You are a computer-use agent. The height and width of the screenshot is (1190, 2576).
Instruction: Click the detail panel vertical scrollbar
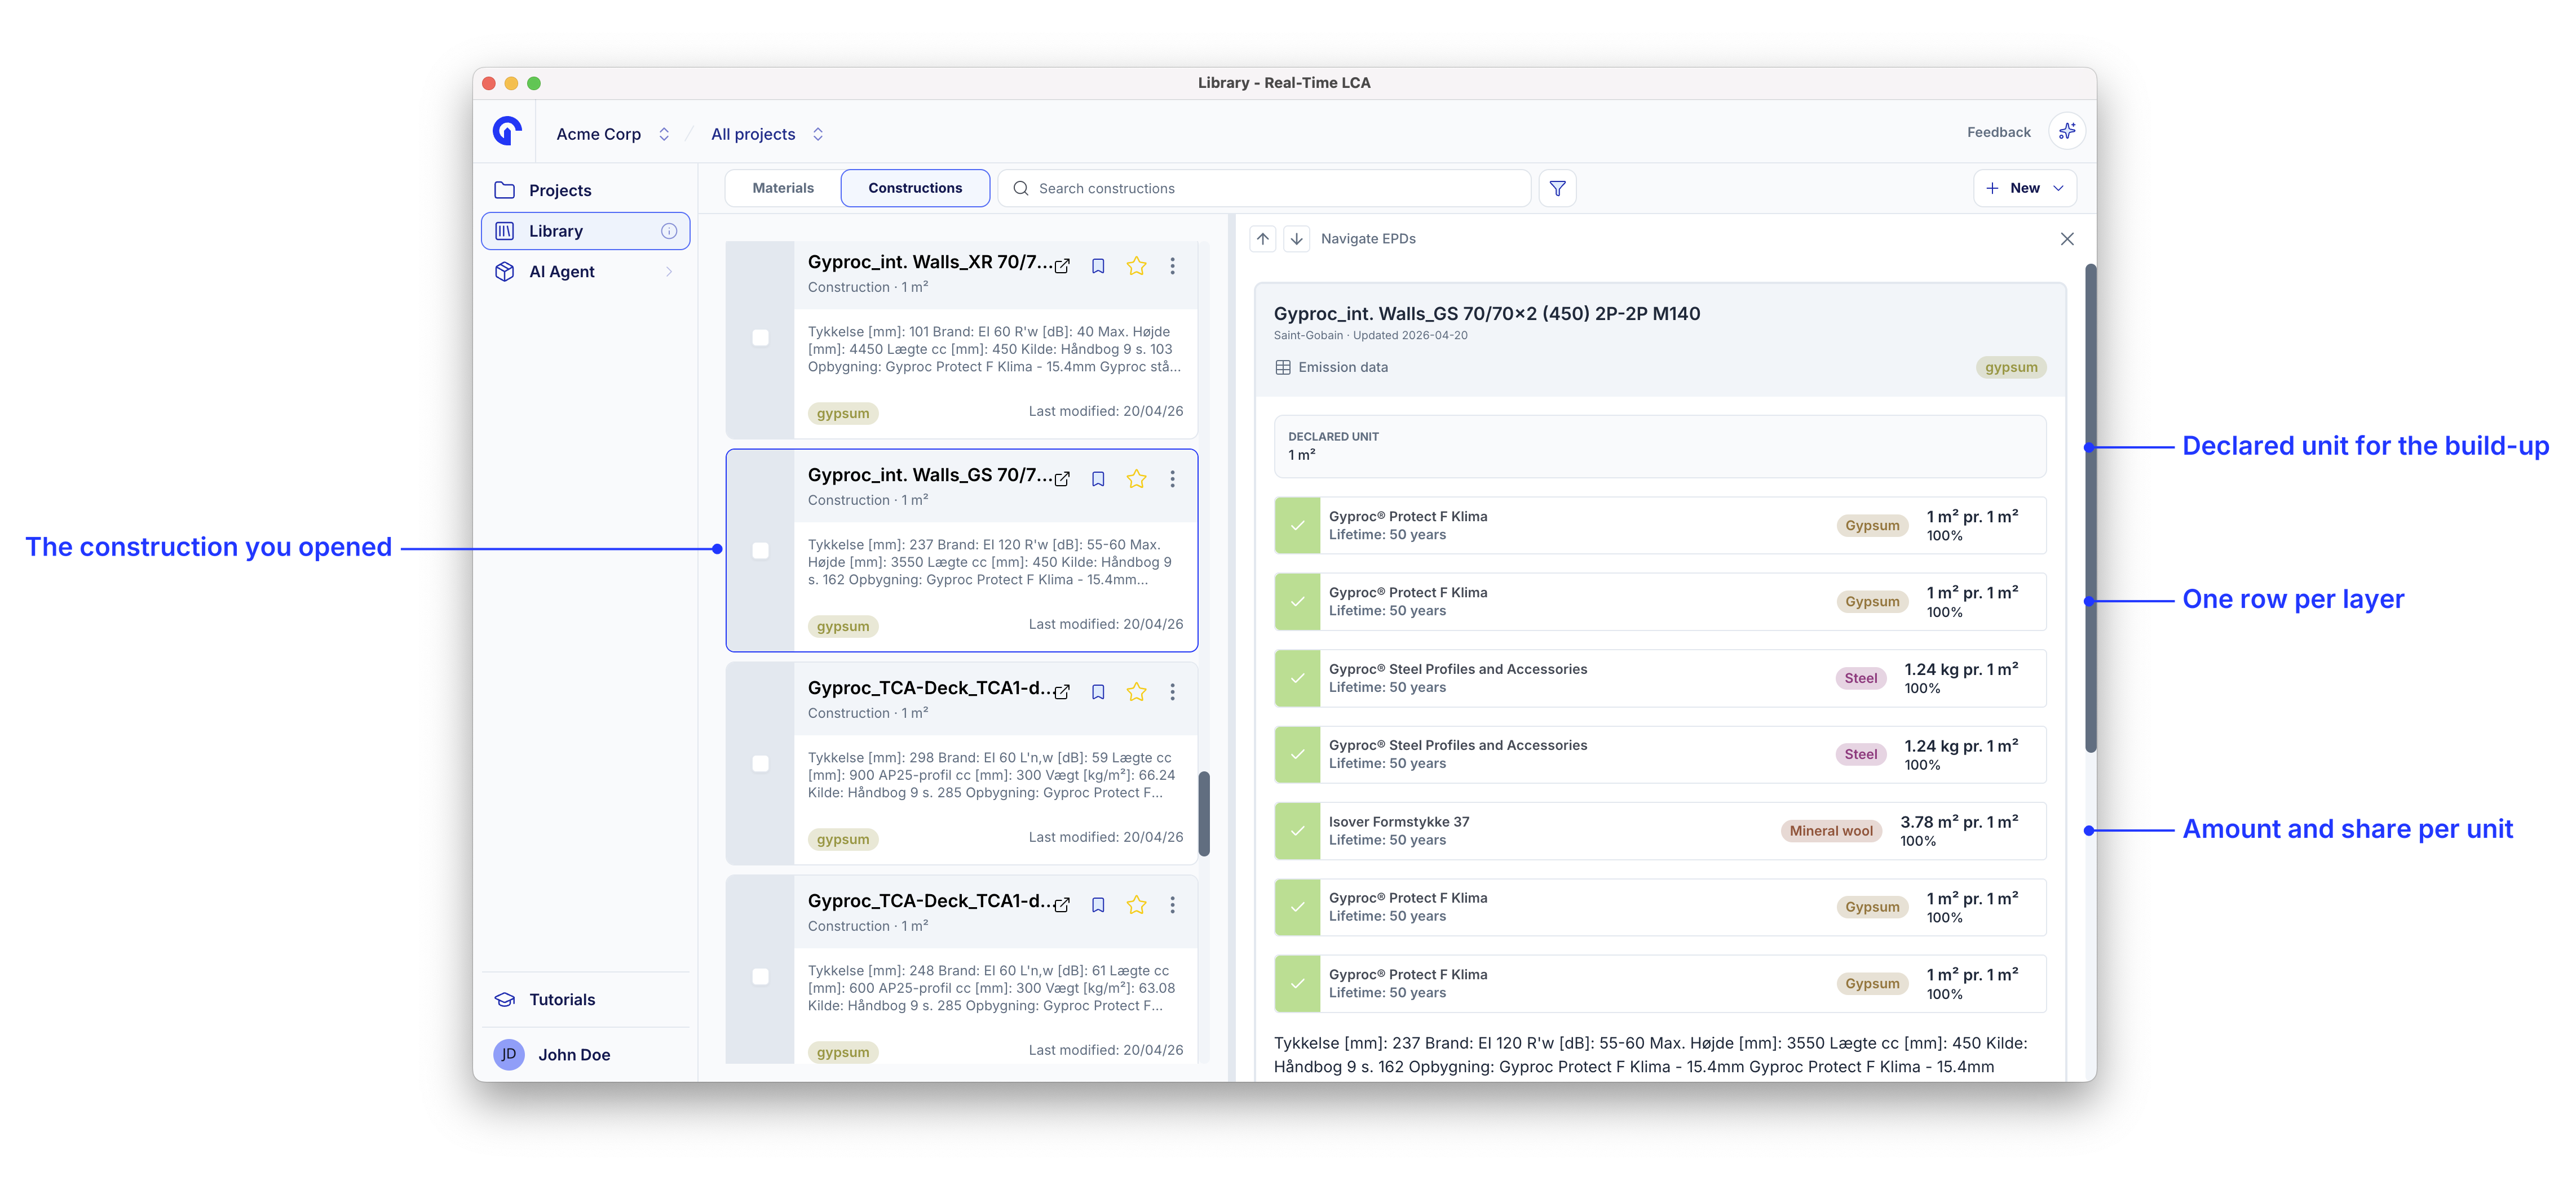click(x=2090, y=509)
